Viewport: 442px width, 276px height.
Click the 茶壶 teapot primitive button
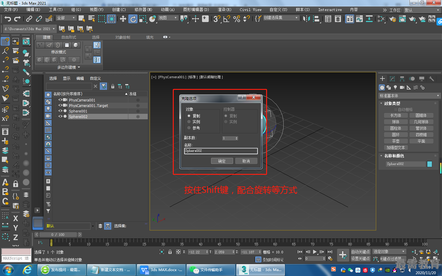(396, 141)
